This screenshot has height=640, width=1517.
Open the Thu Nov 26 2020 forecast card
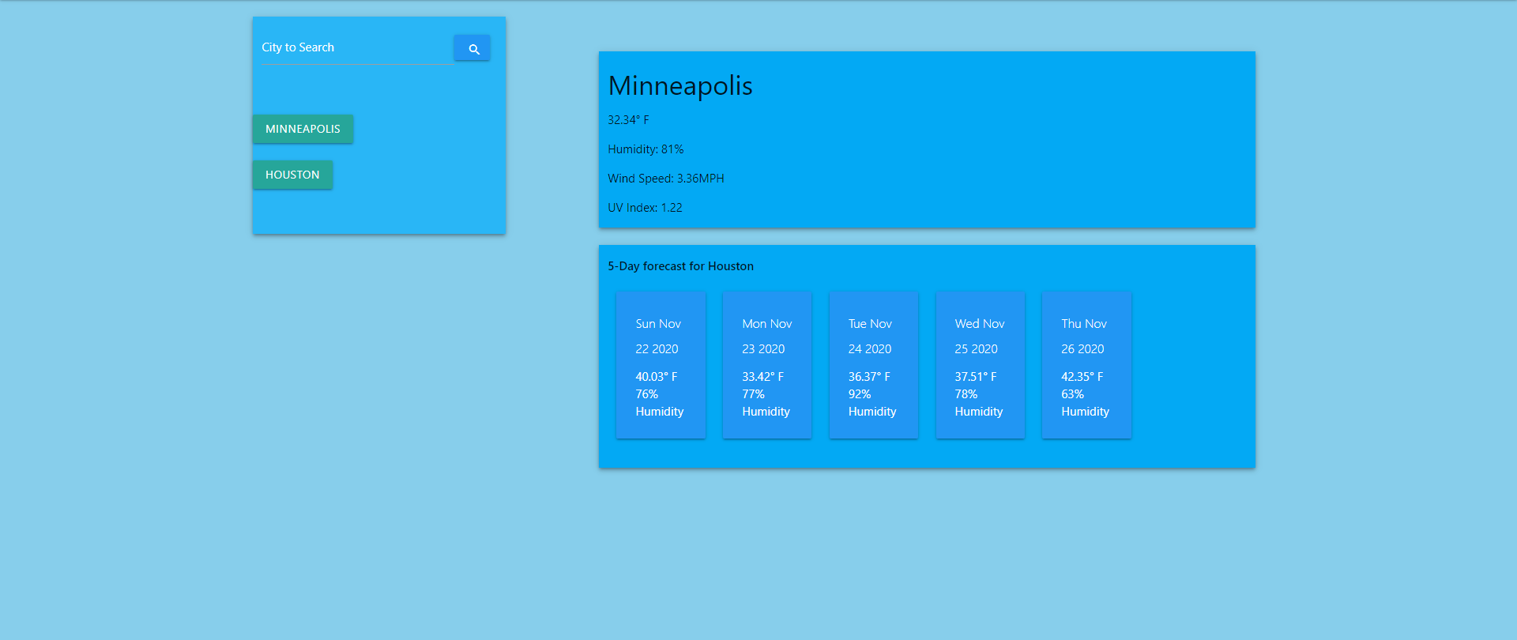(x=1086, y=365)
